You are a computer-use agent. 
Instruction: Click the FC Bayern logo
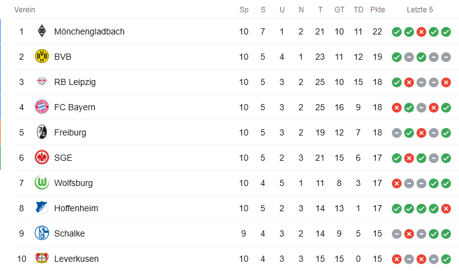pos(42,107)
